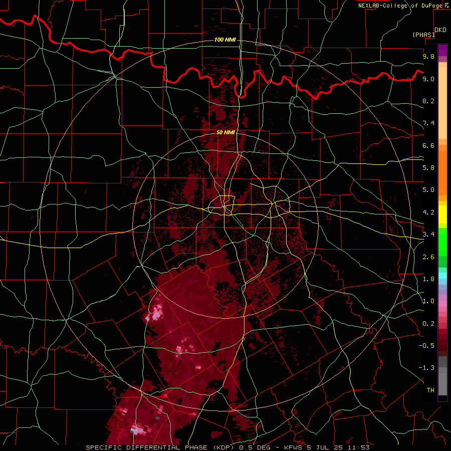Click the "0.5 DEG" elevation text
This screenshot has height=451, width=451.
(x=255, y=447)
